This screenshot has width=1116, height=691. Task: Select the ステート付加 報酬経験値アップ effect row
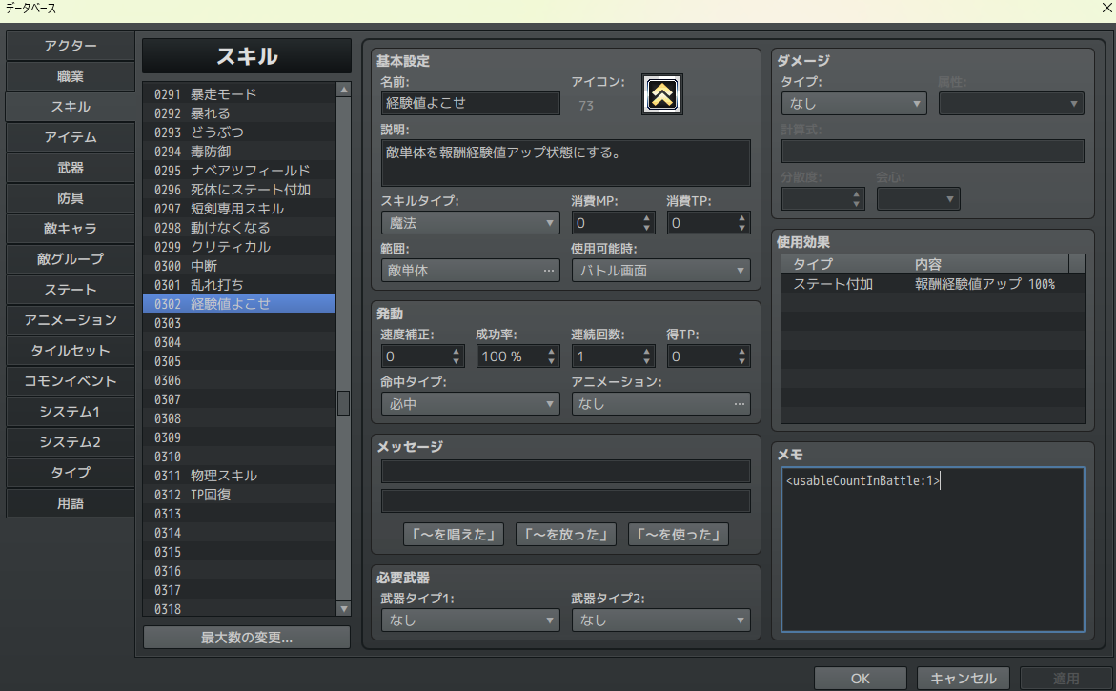[932, 284]
